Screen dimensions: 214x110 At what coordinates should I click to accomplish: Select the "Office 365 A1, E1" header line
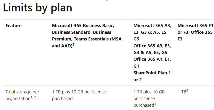[152, 59]
